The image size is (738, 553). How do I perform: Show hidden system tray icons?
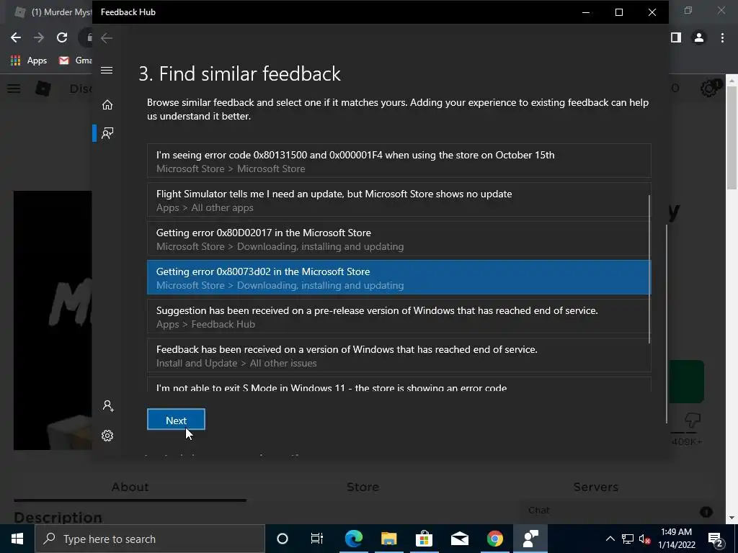click(x=610, y=539)
